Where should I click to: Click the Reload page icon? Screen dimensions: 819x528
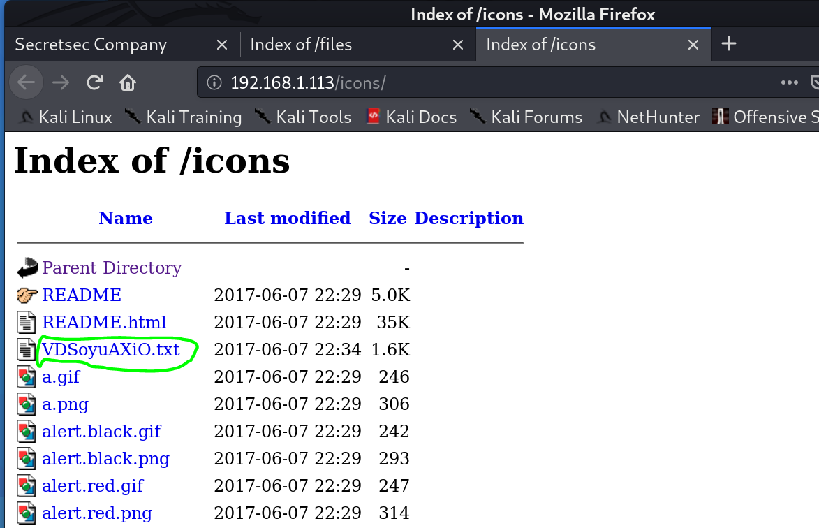[x=94, y=83]
